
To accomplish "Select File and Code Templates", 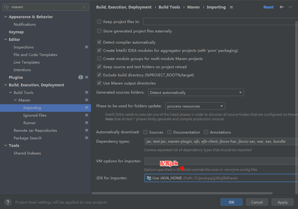I will [35, 55].
